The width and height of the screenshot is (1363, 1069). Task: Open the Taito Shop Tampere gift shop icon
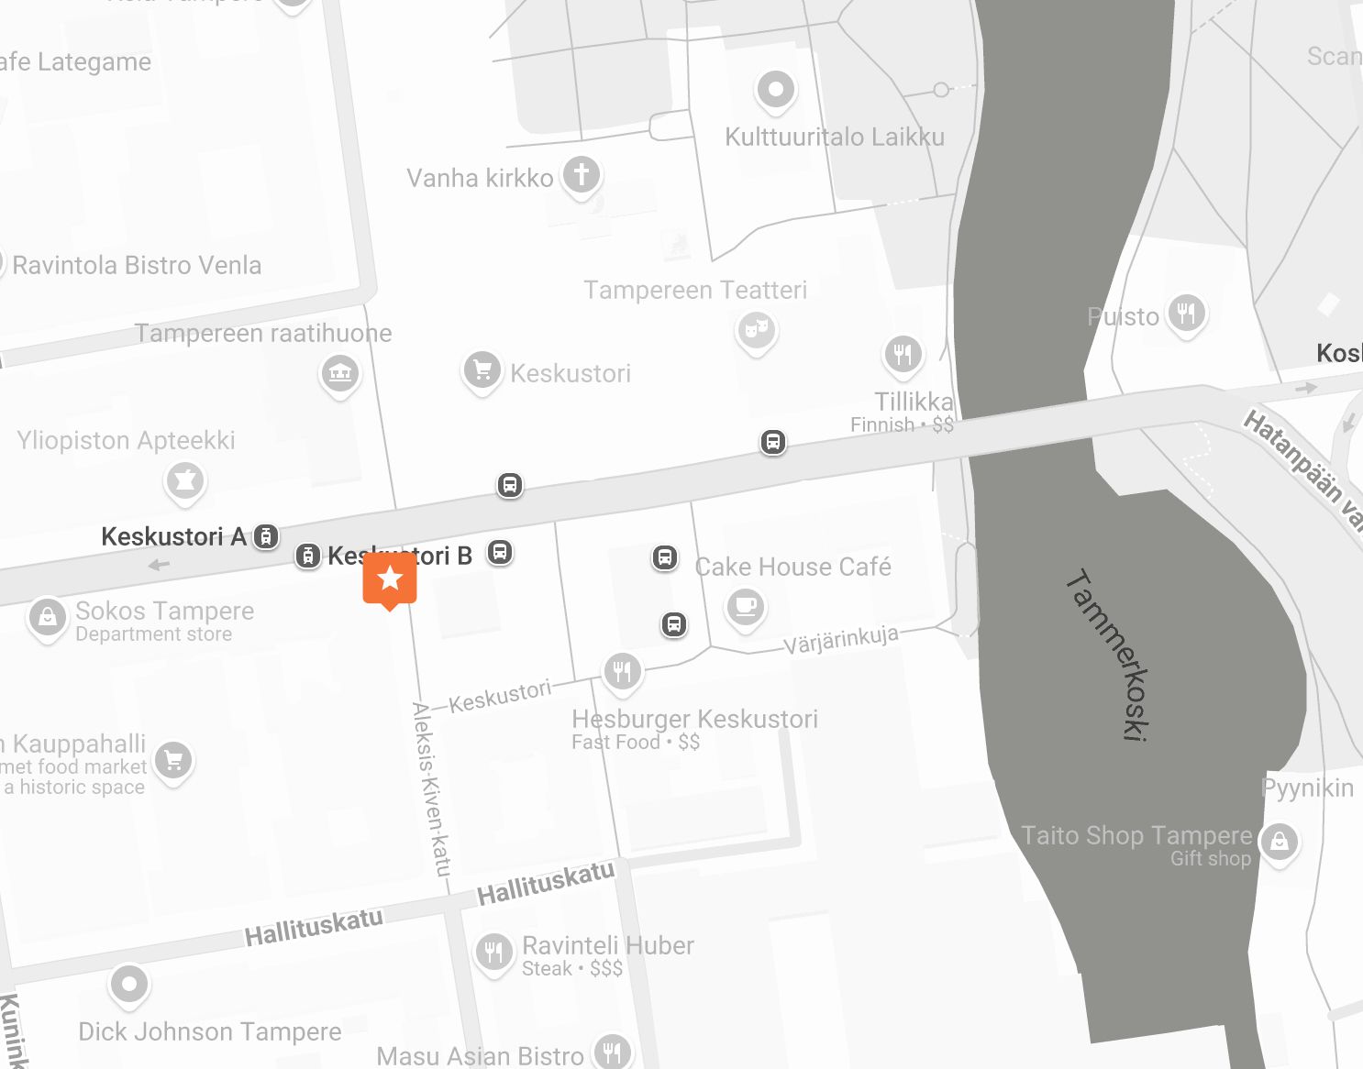coord(1280,841)
